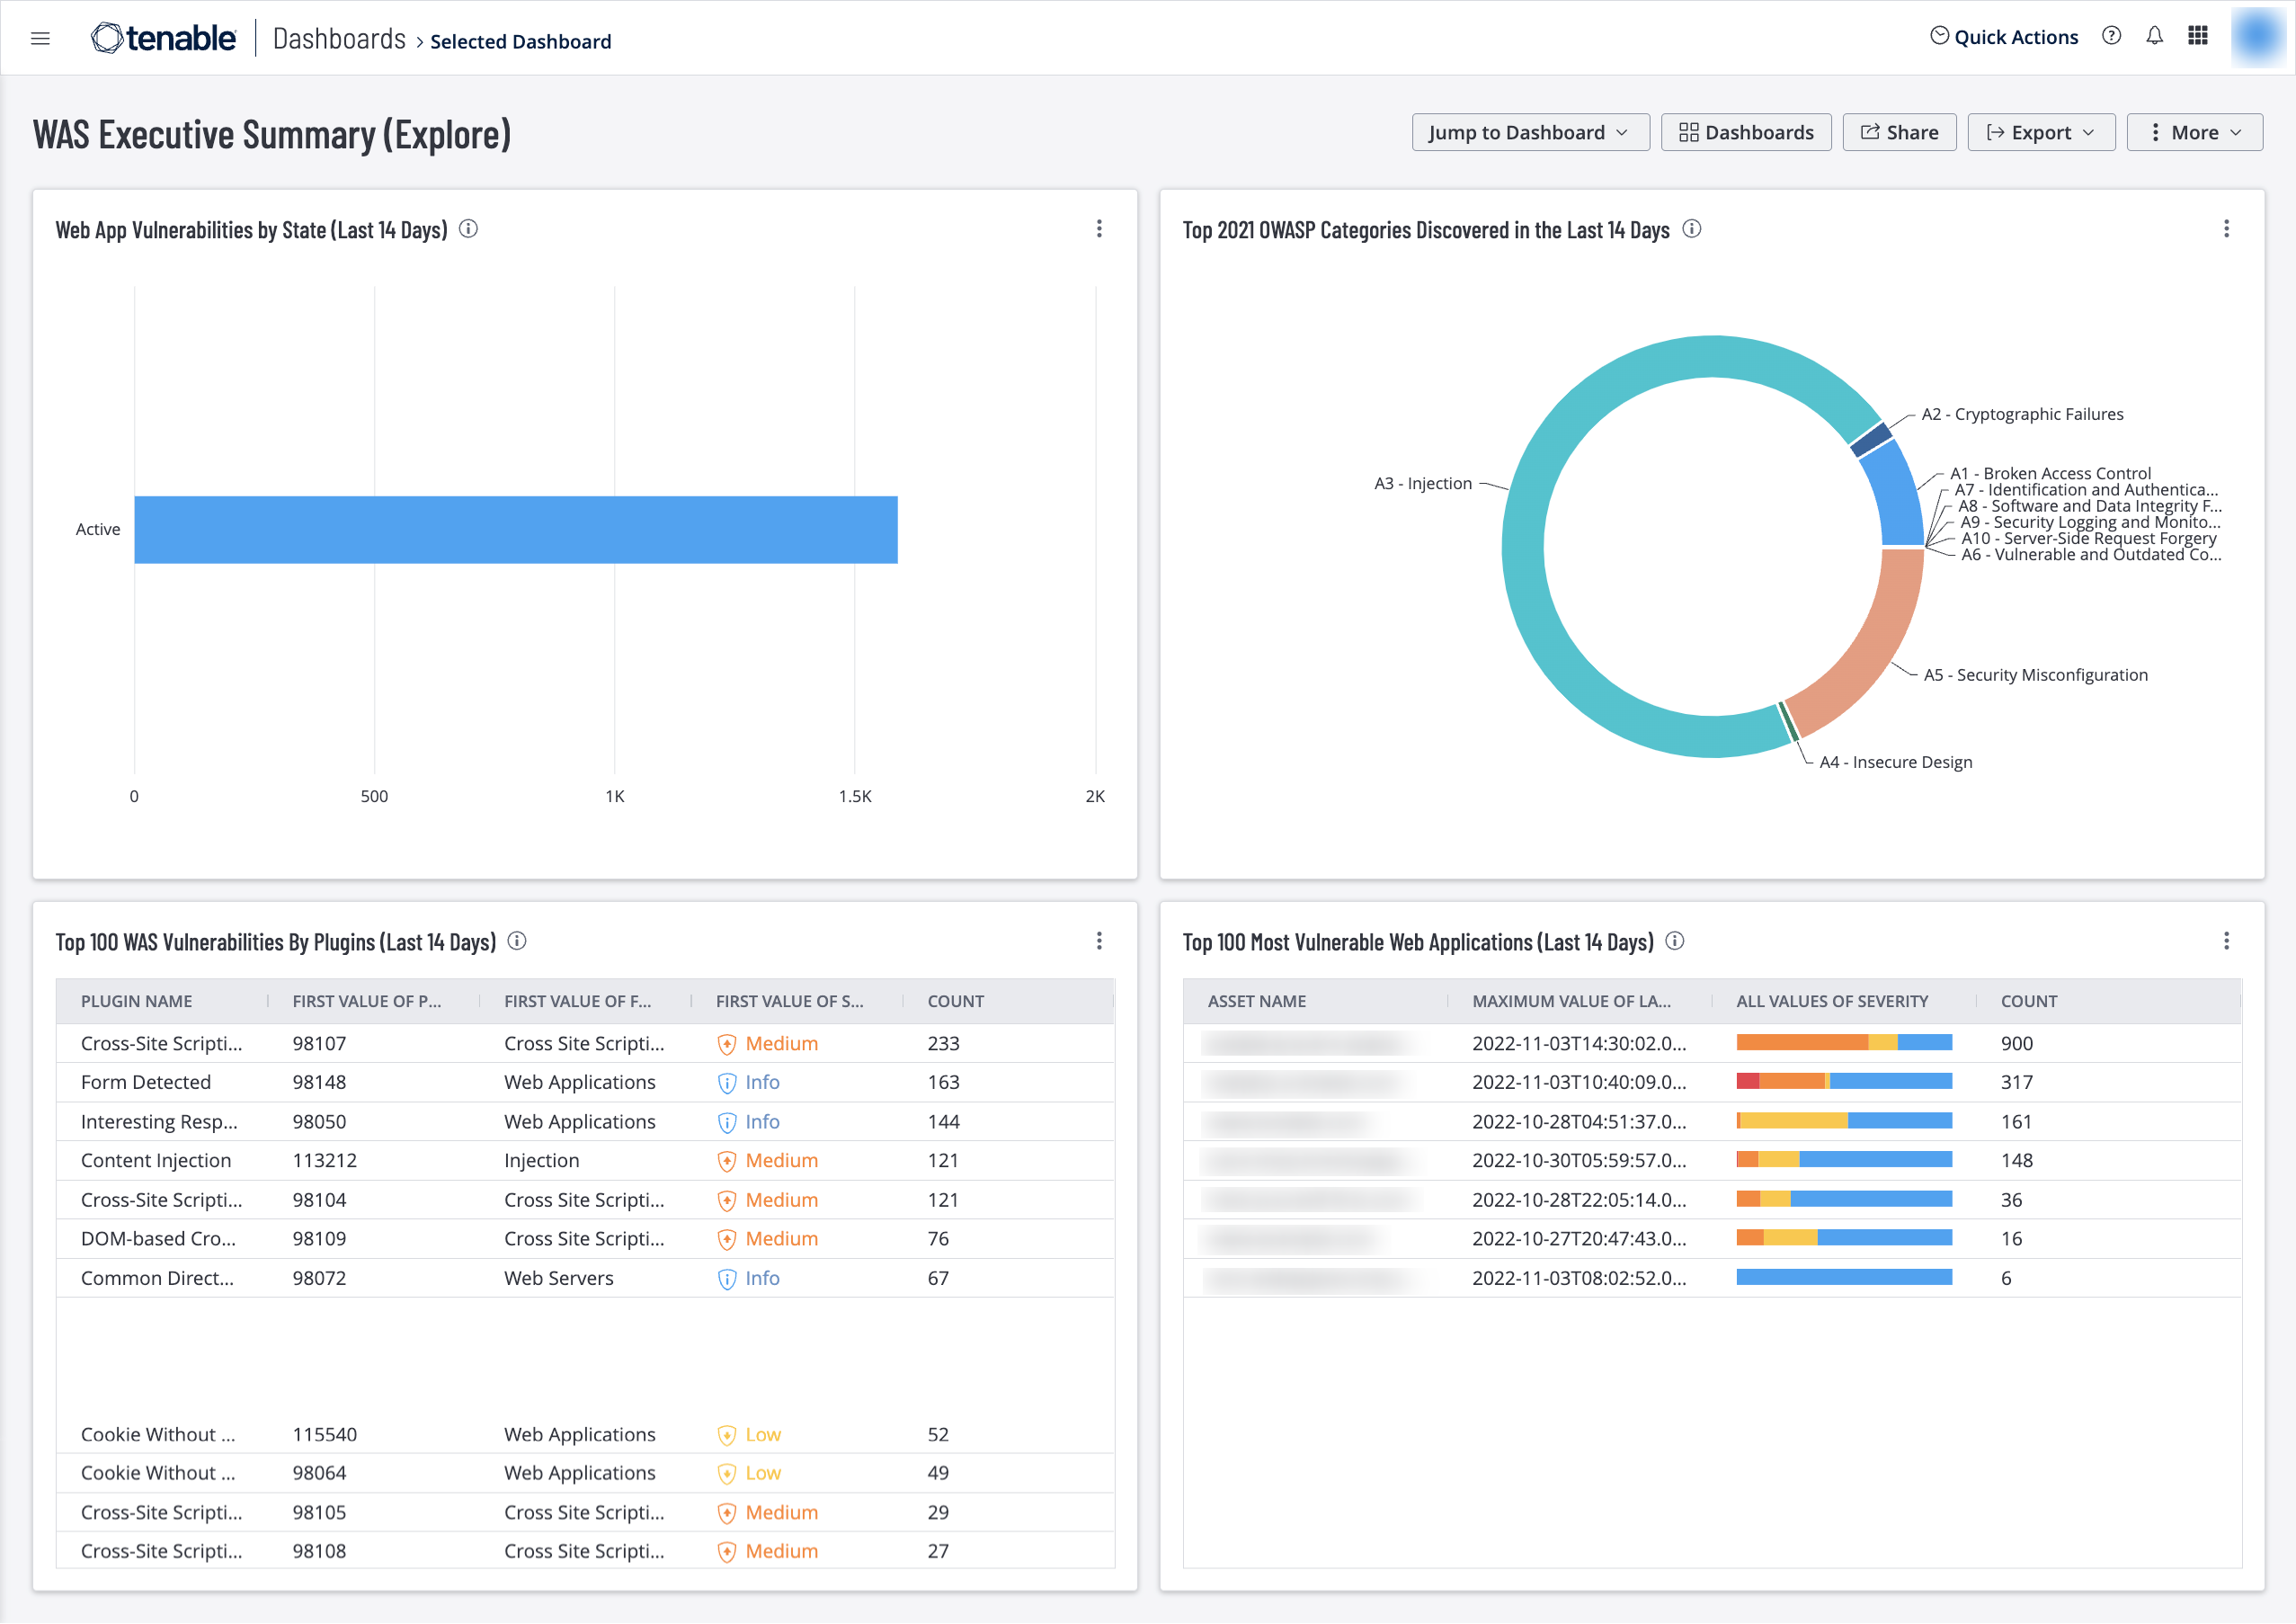Image resolution: width=2296 pixels, height=1624 pixels.
Task: Select the Share button
Action: [1900, 130]
